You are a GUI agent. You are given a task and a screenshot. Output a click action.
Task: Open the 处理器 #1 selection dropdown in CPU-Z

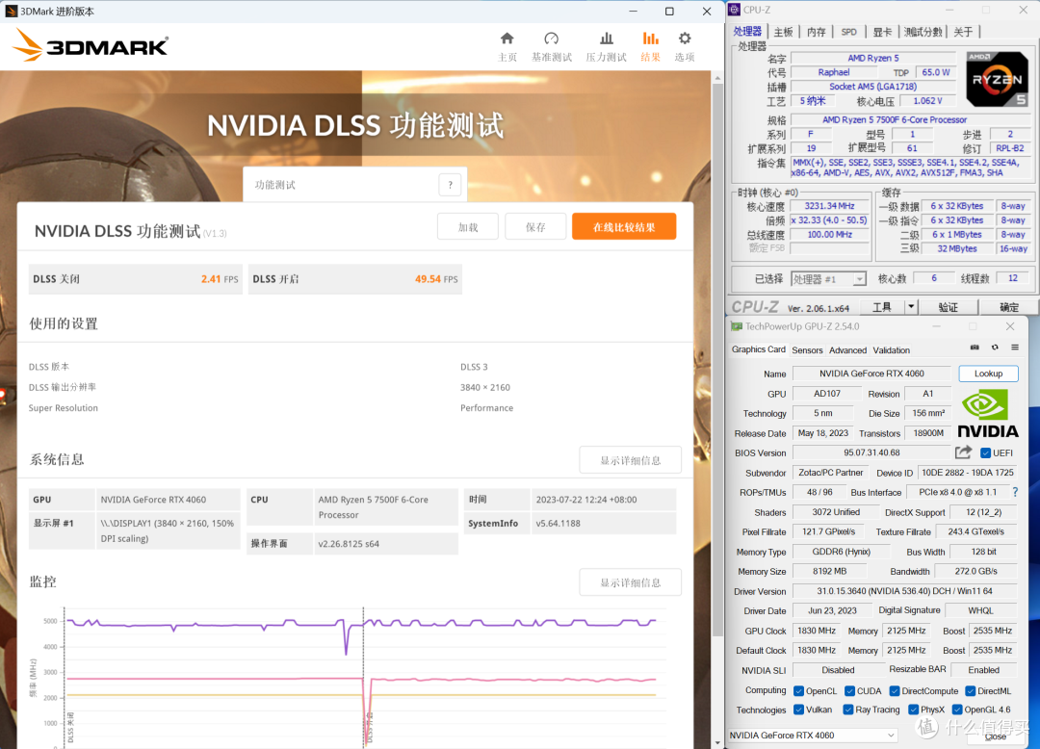pyautogui.click(x=828, y=279)
